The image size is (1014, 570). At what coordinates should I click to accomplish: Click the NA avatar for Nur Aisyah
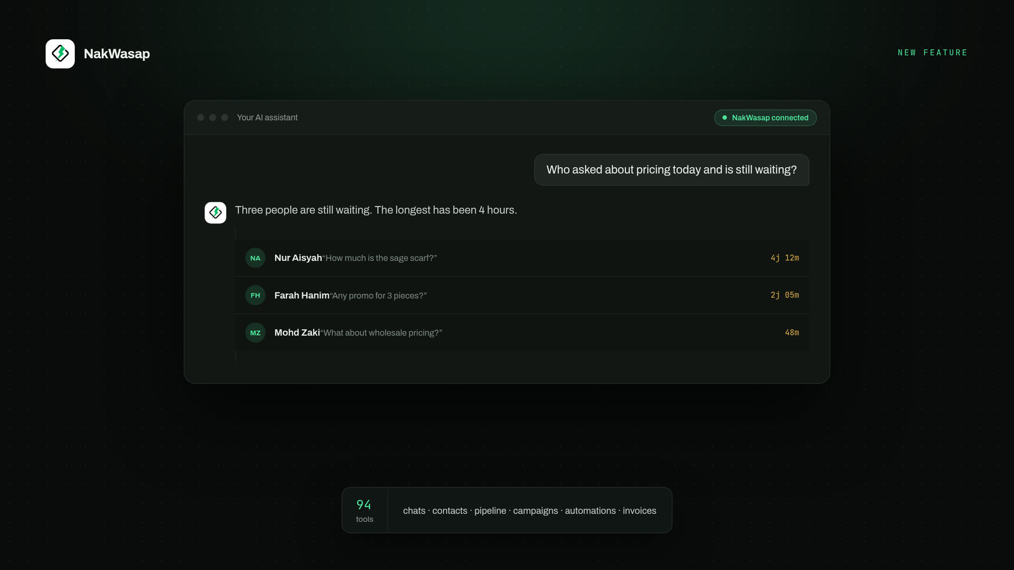255,258
